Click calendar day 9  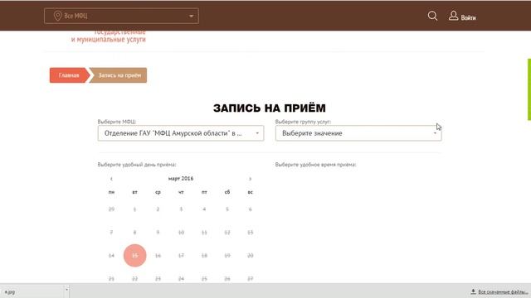pos(158,233)
